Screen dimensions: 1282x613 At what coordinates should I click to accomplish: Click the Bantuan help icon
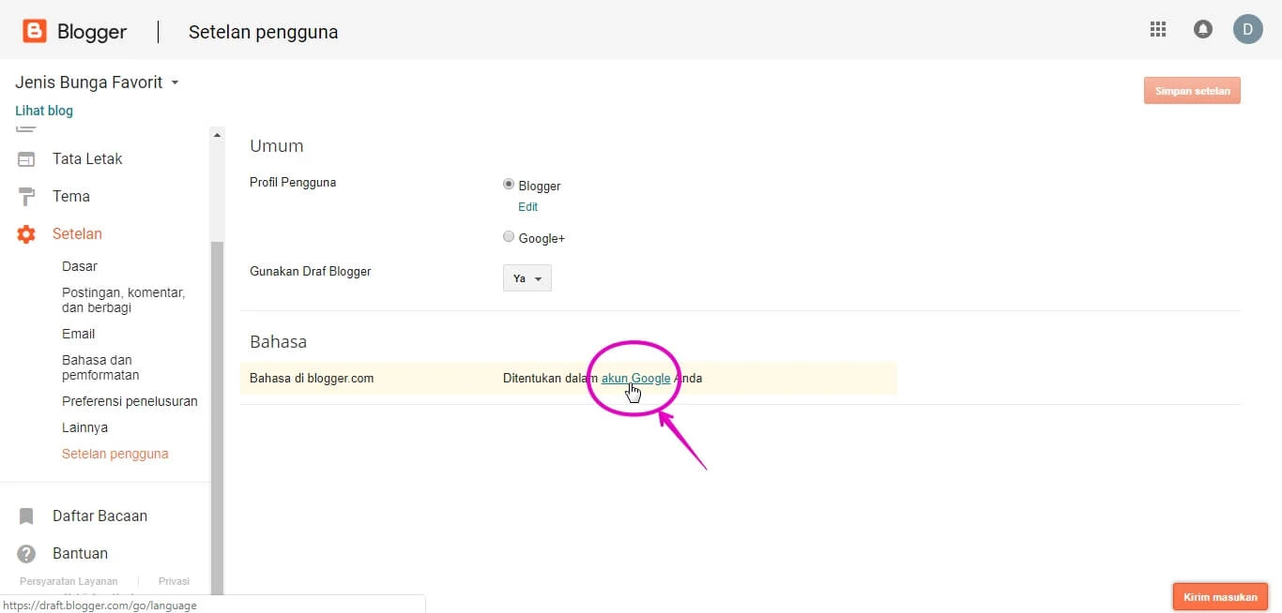(26, 553)
